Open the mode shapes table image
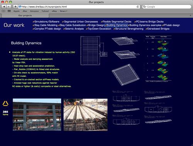Image resolution: width=193 pixels, height=146 pixels. click(158, 59)
